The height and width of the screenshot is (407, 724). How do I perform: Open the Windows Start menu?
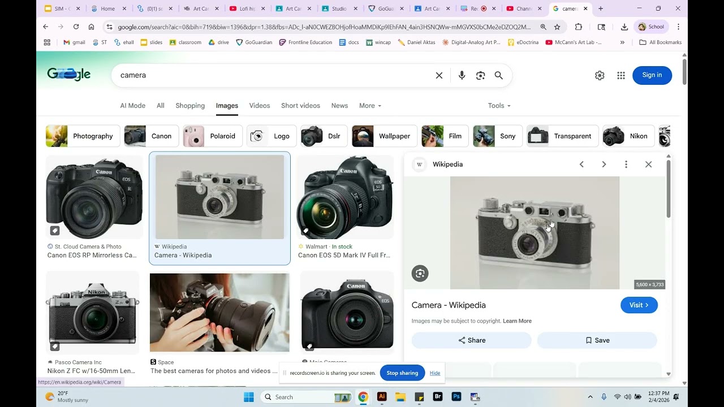pos(249,397)
